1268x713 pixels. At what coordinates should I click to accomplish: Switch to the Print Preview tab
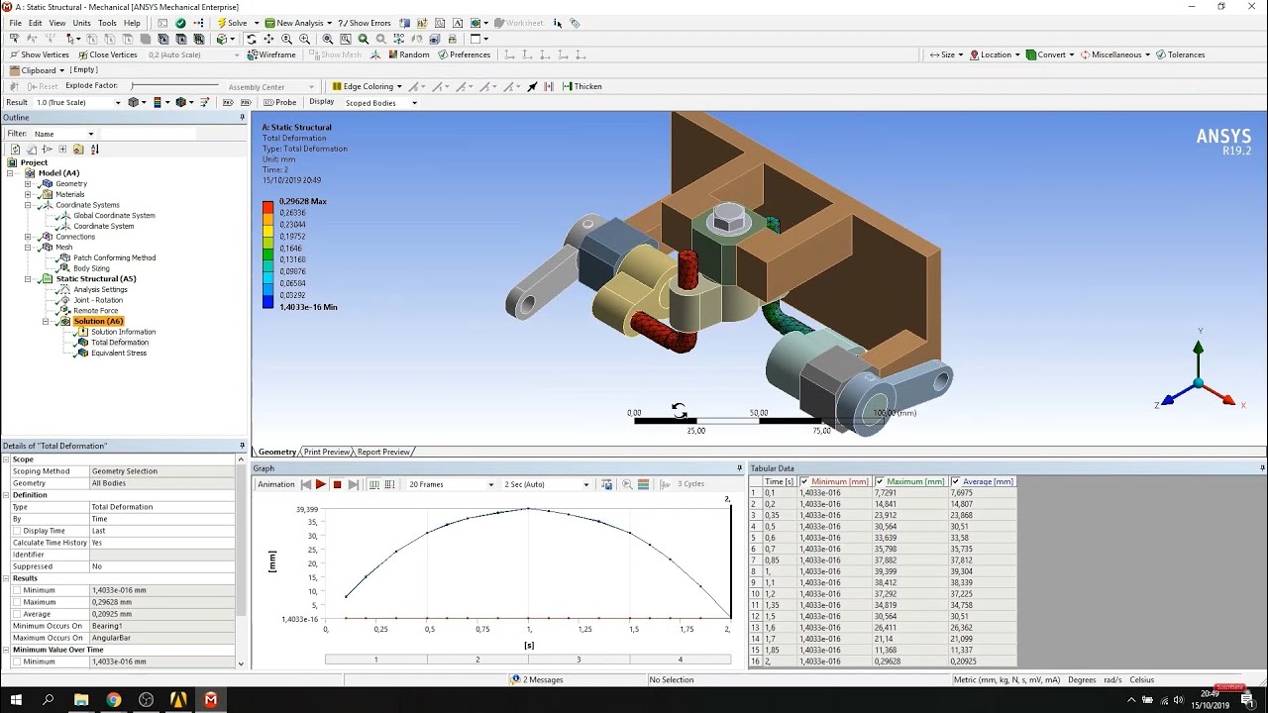(x=327, y=452)
